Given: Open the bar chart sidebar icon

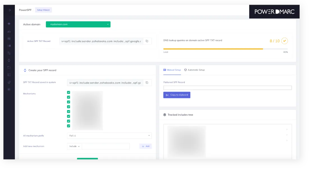Looking at the screenshot, I should [9, 32].
